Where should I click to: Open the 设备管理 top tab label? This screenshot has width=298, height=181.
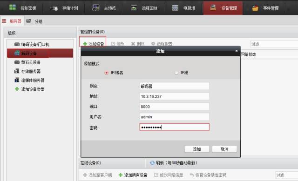point(229,8)
